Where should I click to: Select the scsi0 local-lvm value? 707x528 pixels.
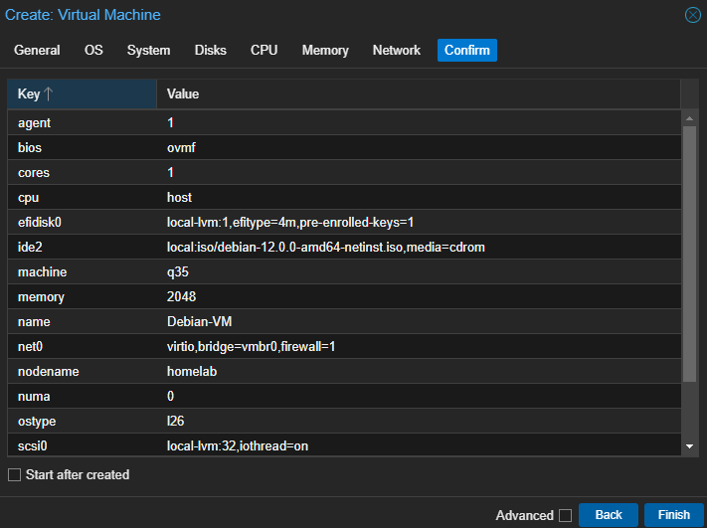419,445
